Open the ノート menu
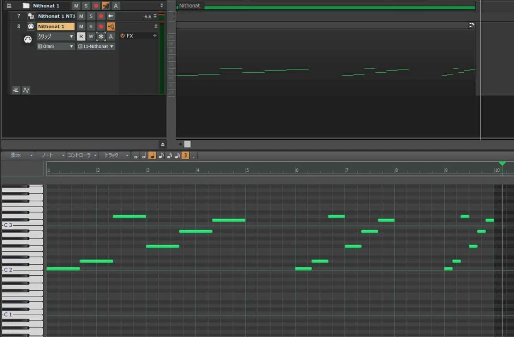Viewport: 514px width, 337px height. coord(51,155)
